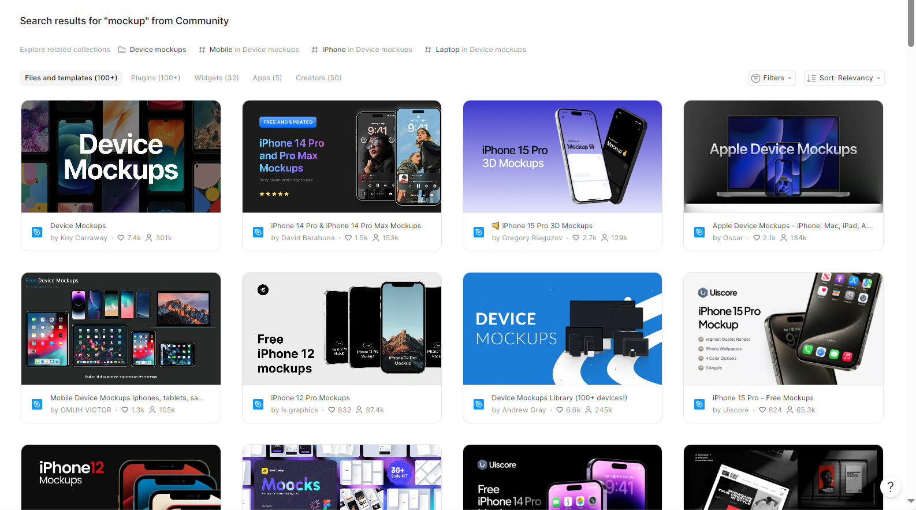Screen dimensions: 916x510
Task: Open the help question mark button
Action: coord(891,487)
